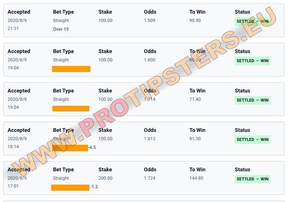Click the 17:01 accepted time

point(13,186)
